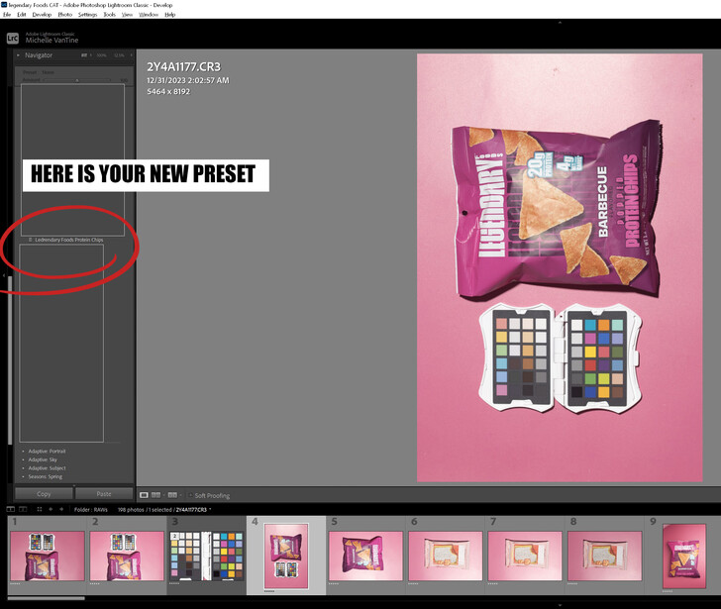This screenshot has height=609, width=721.
Task: Click the dimensions text 5464 x 8192
Action: click(x=168, y=91)
